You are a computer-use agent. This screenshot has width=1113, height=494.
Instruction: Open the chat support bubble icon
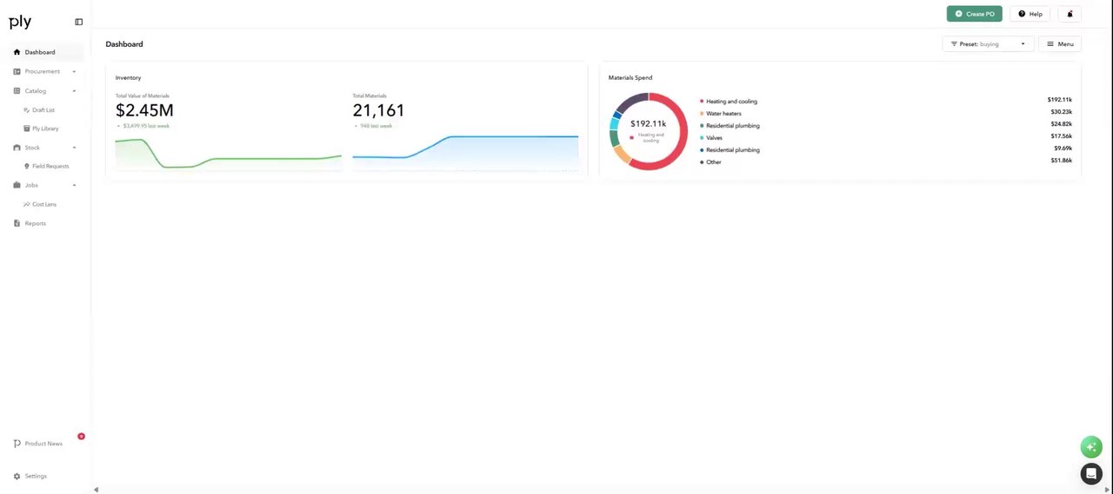click(x=1091, y=473)
